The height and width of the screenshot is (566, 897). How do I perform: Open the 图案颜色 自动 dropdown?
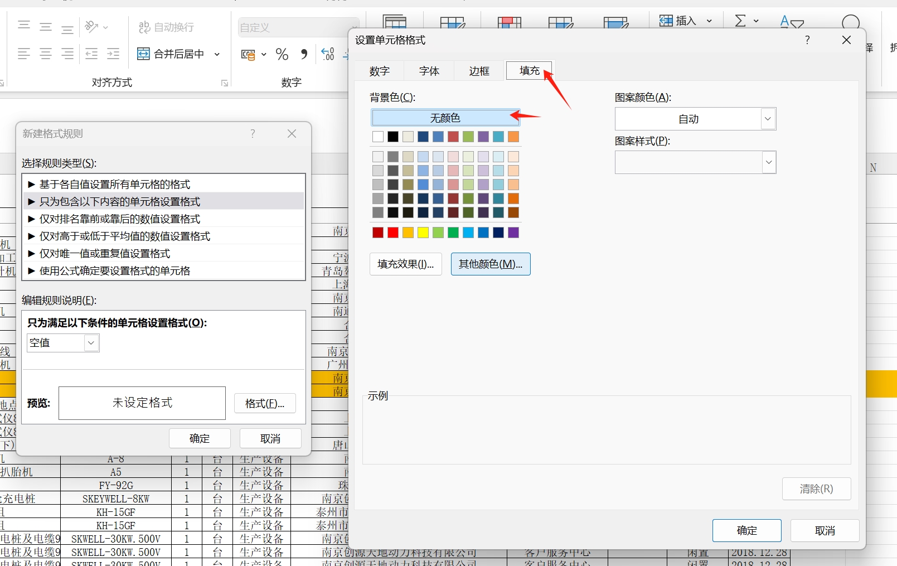pyautogui.click(x=768, y=119)
